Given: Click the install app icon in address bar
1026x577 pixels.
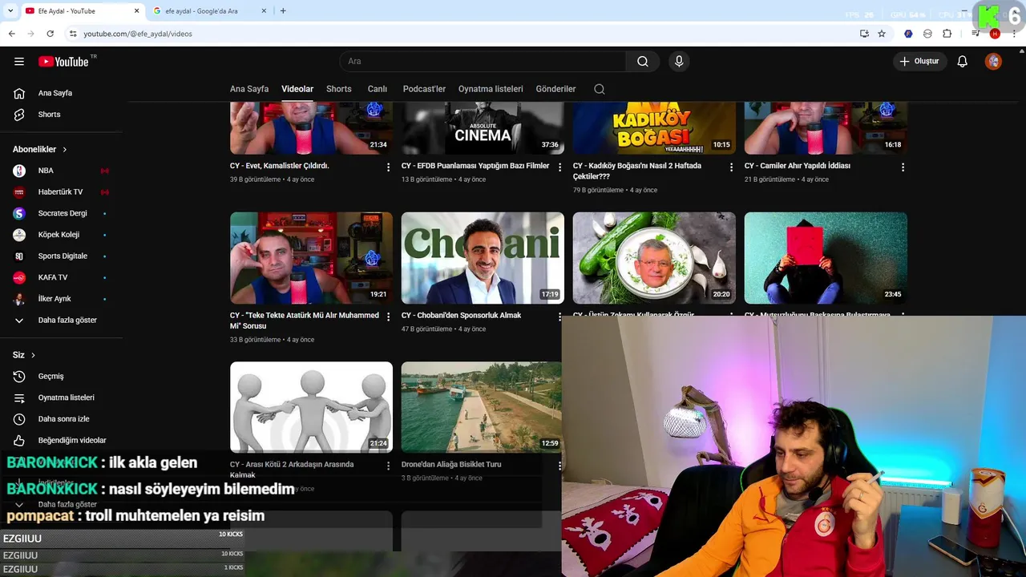Looking at the screenshot, I should coord(864,34).
